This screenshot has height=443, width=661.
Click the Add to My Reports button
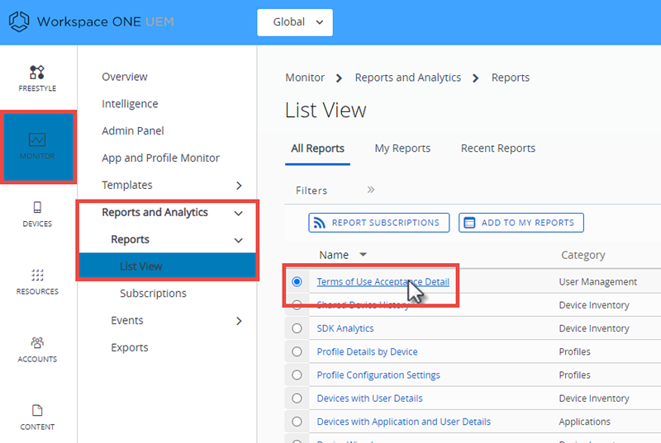[x=521, y=223]
